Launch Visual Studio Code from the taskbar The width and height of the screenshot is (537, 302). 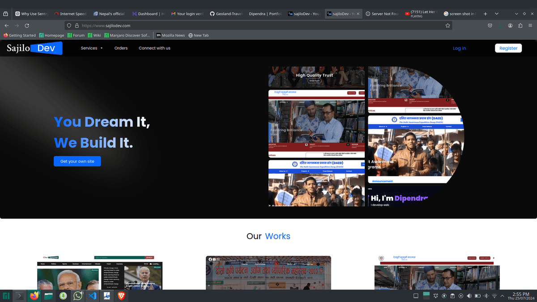(92, 296)
